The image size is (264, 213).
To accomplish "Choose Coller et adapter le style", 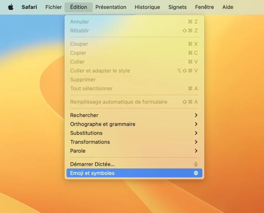I will click(134, 71).
